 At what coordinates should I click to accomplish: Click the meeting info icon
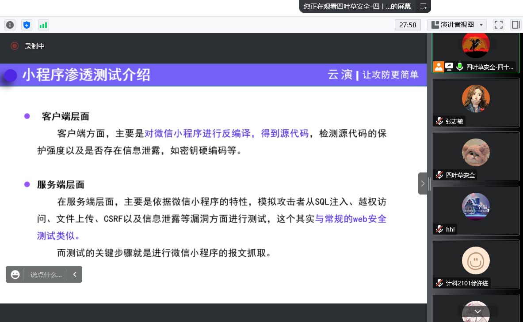point(10,25)
